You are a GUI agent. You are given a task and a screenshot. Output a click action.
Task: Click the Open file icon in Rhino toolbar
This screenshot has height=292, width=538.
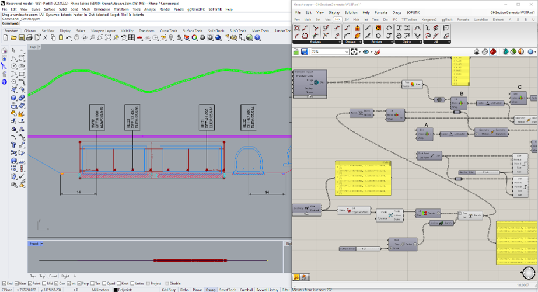coord(13,38)
